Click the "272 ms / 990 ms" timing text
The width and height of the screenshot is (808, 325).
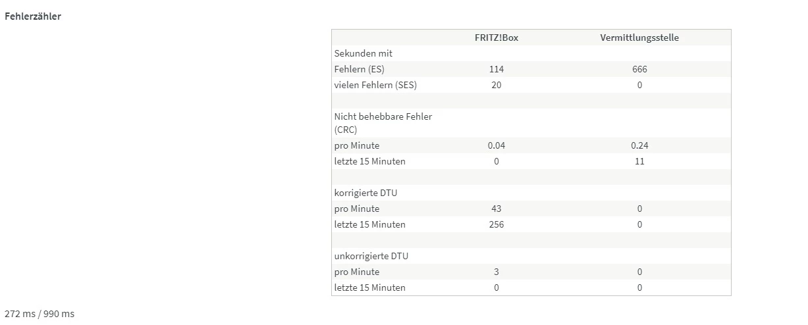[x=40, y=314]
